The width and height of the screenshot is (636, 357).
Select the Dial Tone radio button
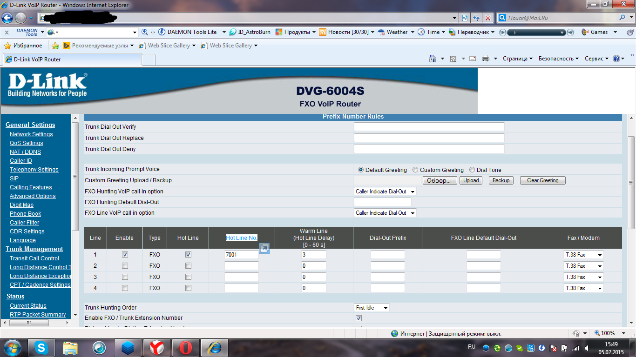tap(472, 170)
